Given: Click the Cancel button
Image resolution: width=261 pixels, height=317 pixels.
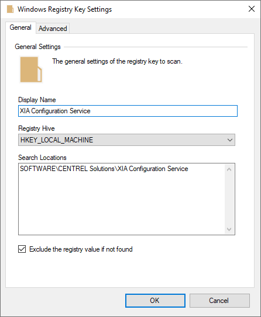Looking at the screenshot, I should 219,301.
